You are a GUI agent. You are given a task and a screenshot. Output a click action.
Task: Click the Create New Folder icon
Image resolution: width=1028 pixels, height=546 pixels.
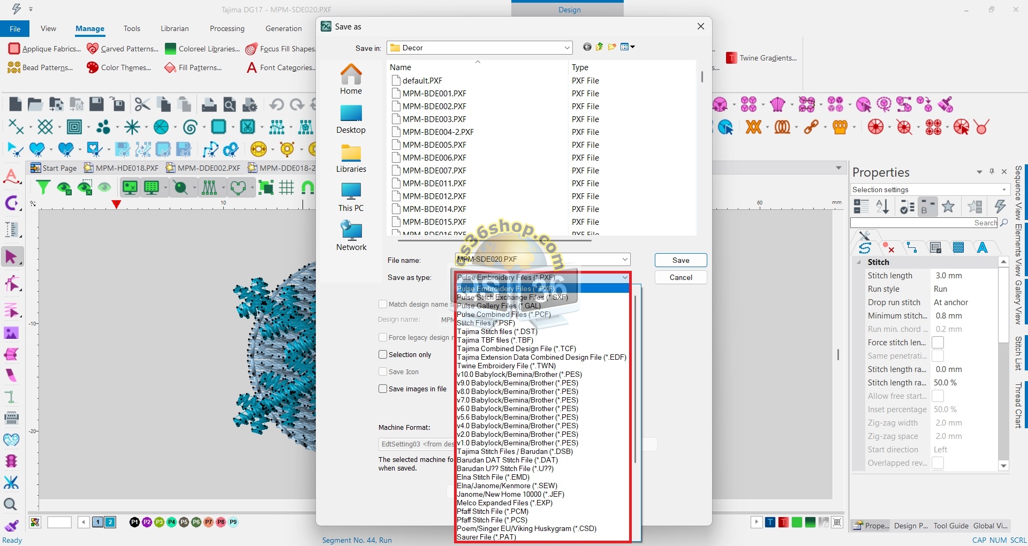point(612,47)
